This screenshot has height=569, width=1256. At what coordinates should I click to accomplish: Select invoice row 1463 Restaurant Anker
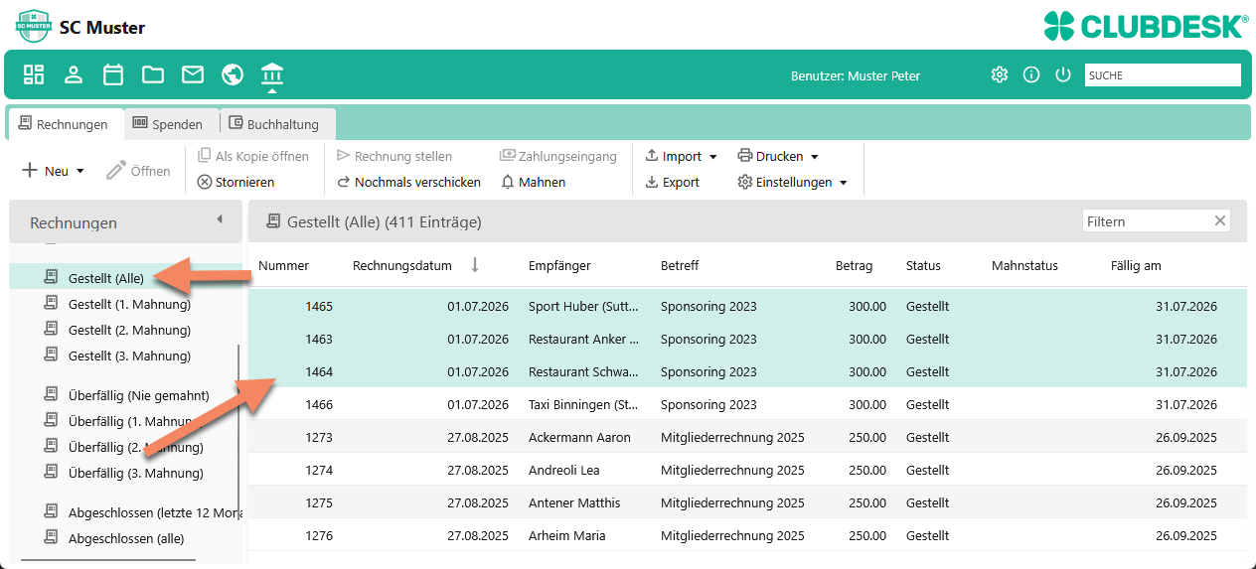coord(747,339)
